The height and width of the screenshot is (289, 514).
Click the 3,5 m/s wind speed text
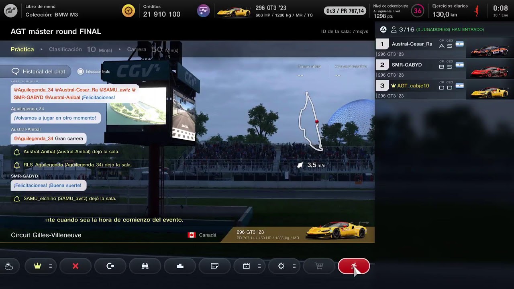click(316, 165)
